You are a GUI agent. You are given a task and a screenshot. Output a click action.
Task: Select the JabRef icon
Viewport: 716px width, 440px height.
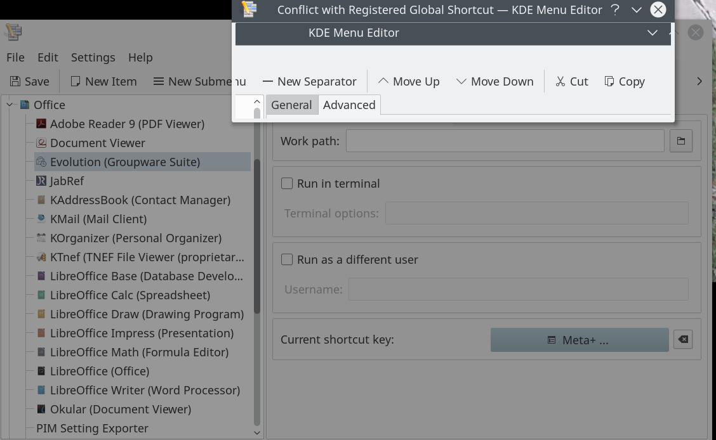pyautogui.click(x=41, y=181)
